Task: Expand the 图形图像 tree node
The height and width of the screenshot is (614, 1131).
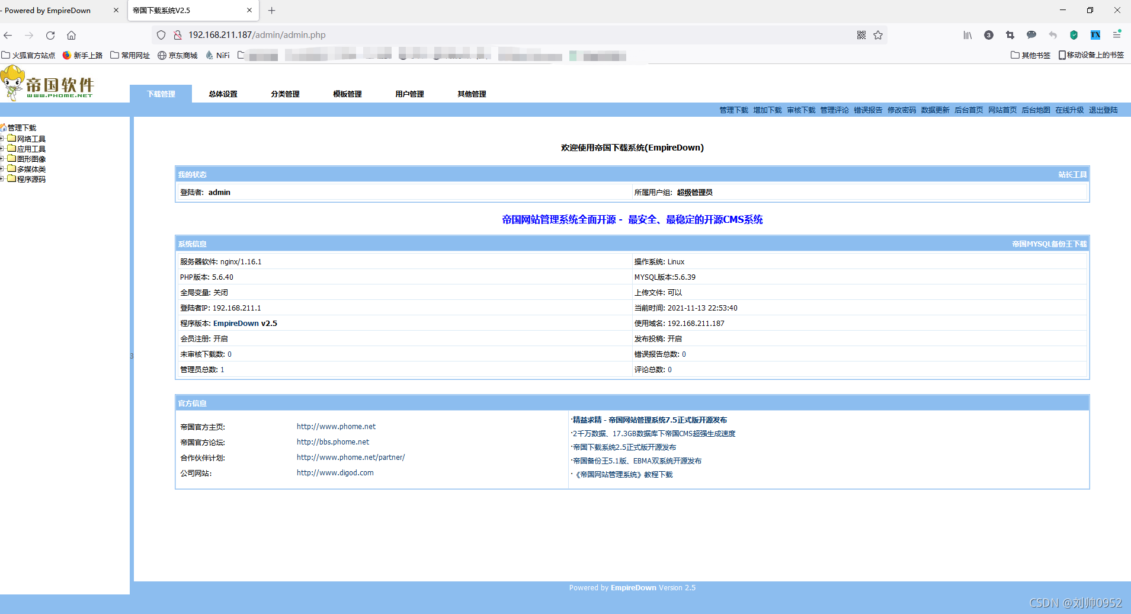Action: (2, 159)
